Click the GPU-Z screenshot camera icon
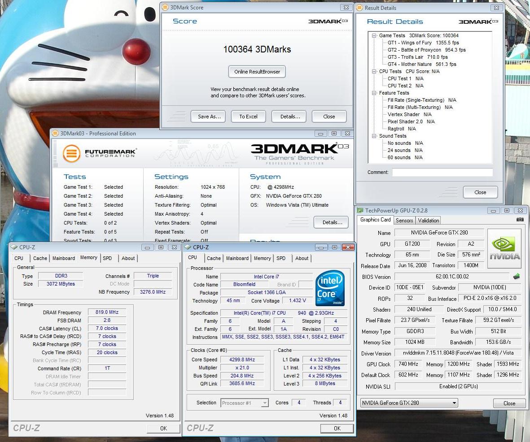530x442 pixels. 520,220
